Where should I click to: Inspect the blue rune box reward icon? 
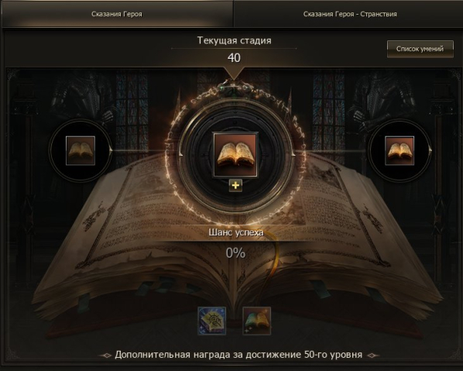pyautogui.click(x=212, y=321)
